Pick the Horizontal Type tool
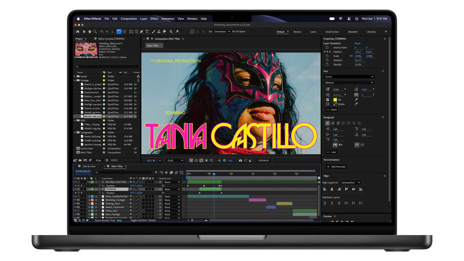Screen dimensions: 464x261 pos(147,31)
